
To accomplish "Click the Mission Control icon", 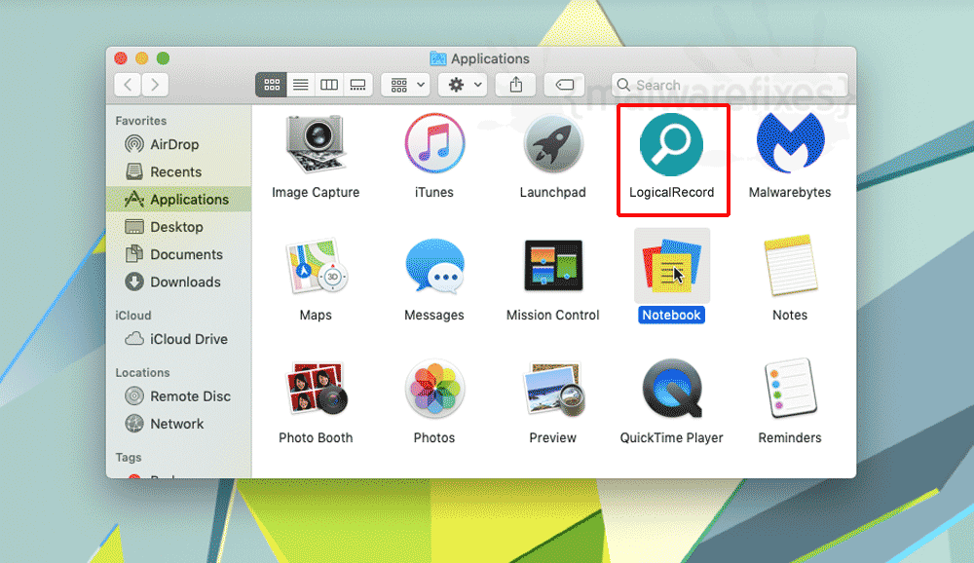I will tap(553, 265).
